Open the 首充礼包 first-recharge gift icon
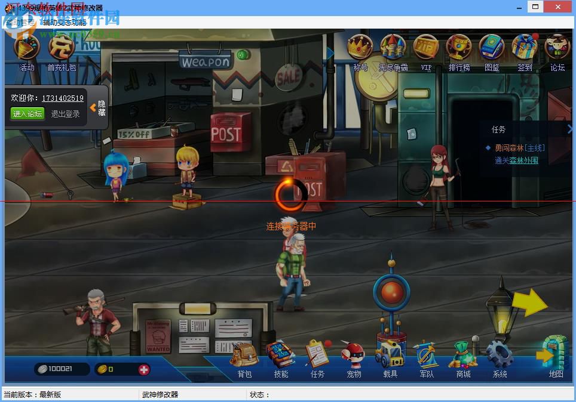This screenshot has width=576, height=402. pyautogui.click(x=62, y=53)
